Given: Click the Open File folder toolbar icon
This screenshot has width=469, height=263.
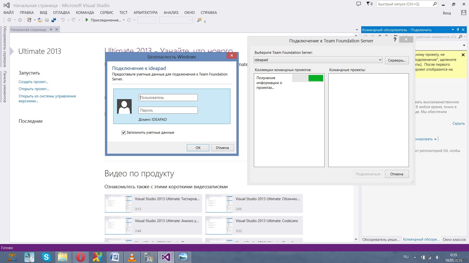Looking at the screenshot, I should click(40, 20).
